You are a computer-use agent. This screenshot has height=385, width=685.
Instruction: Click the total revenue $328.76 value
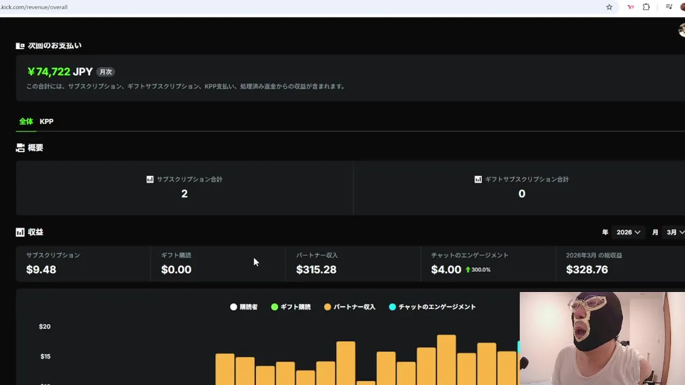(587, 269)
